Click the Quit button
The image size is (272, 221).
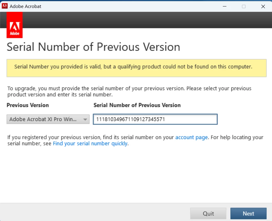(208, 214)
